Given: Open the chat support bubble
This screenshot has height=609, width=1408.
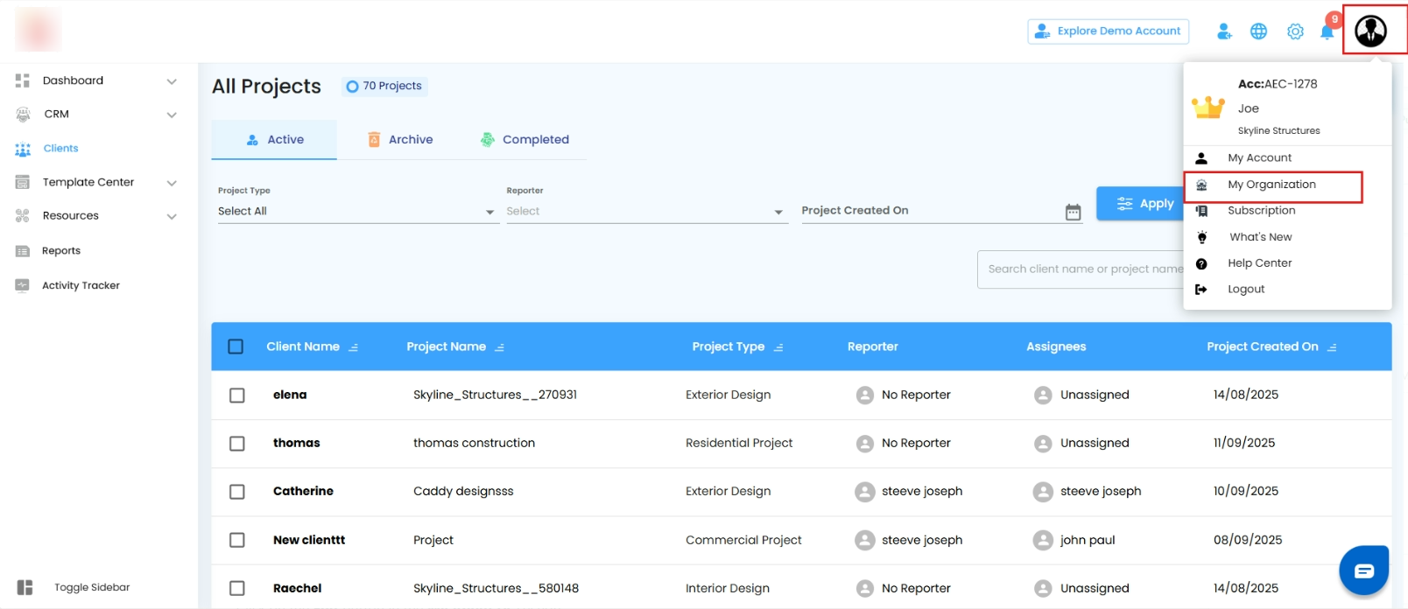Looking at the screenshot, I should [1363, 570].
